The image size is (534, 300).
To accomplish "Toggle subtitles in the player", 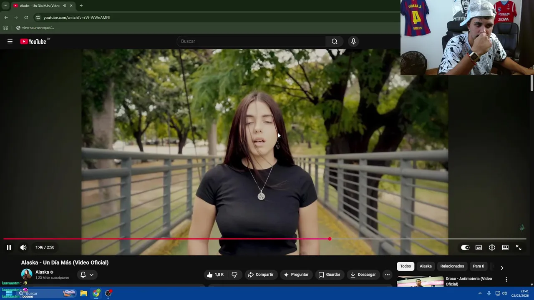I will (479, 247).
